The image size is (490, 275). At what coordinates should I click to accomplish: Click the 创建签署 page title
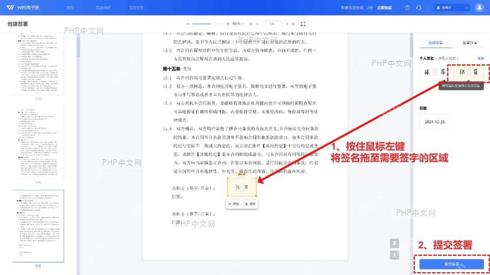click(x=18, y=24)
